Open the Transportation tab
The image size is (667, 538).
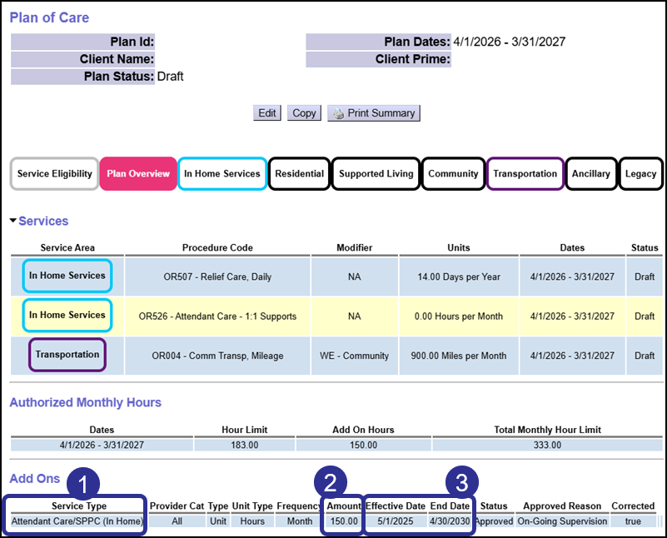(x=525, y=173)
